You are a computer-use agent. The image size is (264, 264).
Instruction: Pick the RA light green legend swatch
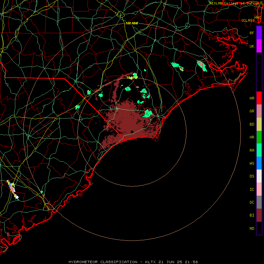point(259,150)
